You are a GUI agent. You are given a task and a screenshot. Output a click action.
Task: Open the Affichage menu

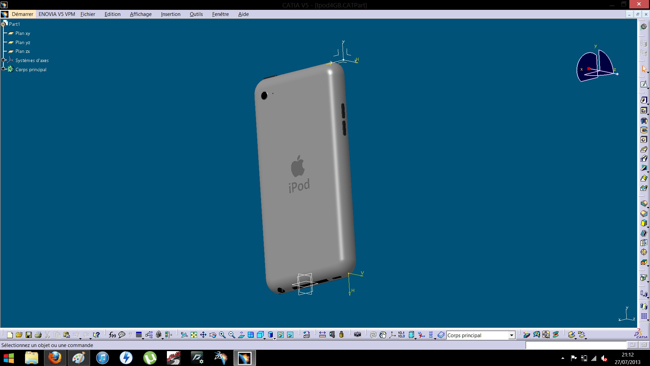141,14
